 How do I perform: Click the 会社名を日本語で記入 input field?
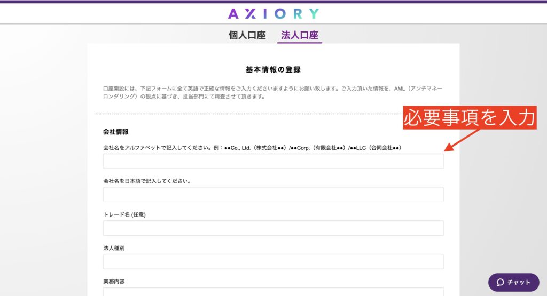273,195
